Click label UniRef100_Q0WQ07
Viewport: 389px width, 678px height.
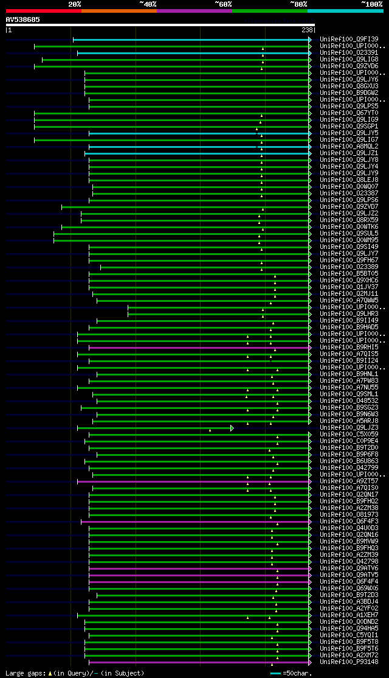[349, 186]
